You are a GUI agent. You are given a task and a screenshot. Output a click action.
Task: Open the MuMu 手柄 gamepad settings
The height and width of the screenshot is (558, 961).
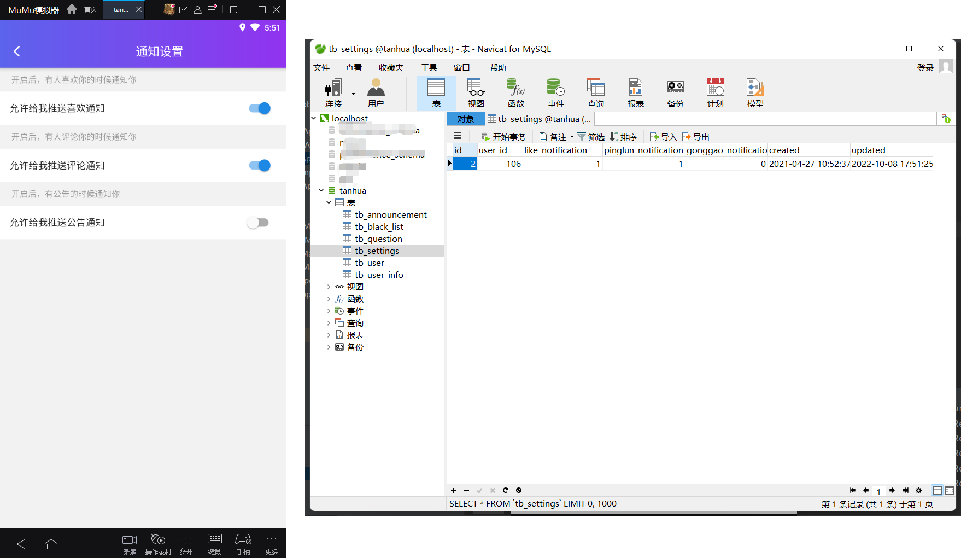[243, 544]
